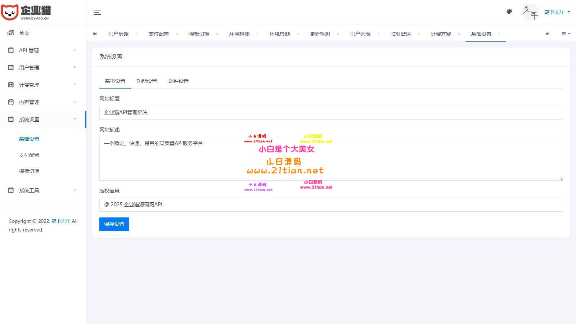Open the 笔下光年 user dropdown

pos(557,12)
